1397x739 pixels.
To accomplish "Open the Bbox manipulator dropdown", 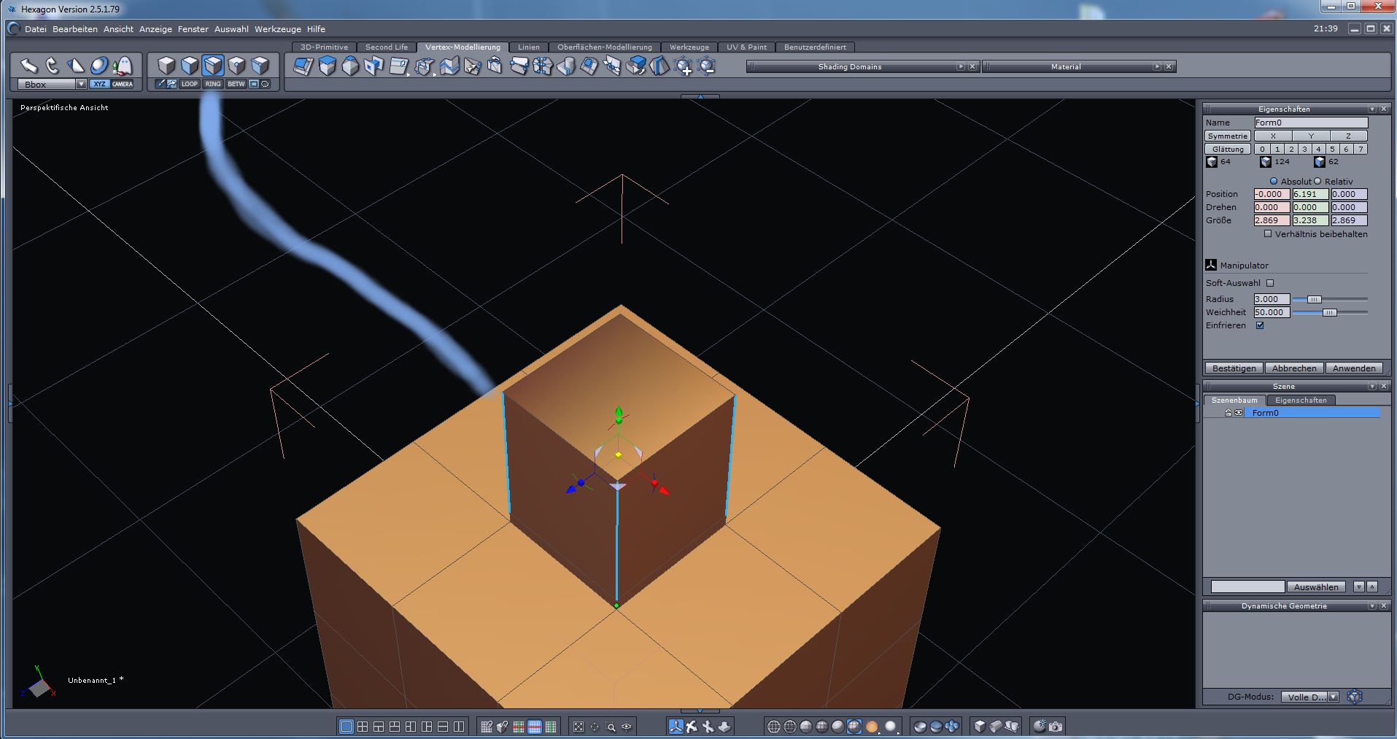I will 81,85.
